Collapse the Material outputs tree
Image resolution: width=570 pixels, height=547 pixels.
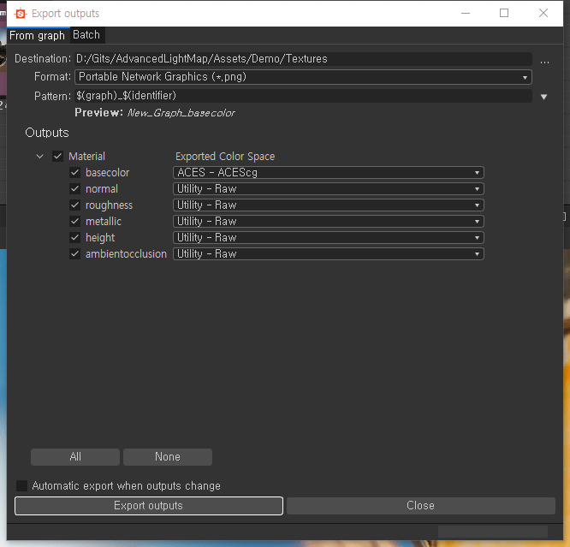(39, 157)
